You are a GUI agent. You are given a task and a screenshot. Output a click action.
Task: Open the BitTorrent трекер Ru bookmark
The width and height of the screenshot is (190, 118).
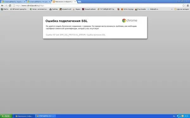click(x=19, y=9)
